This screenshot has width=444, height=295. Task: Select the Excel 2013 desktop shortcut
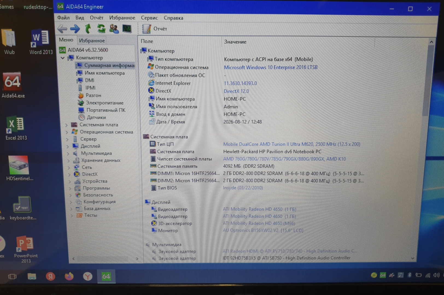coord(16,128)
